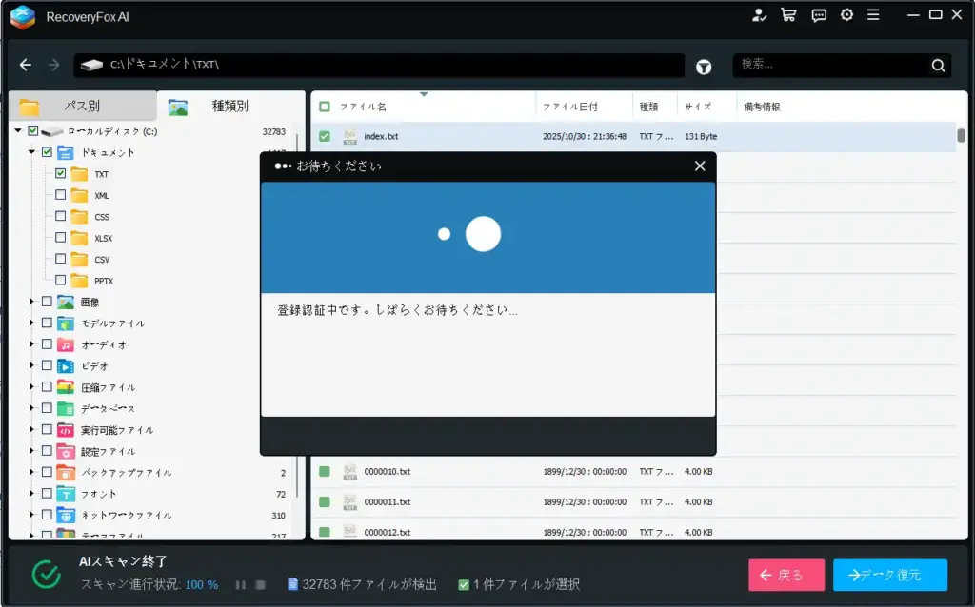Expand the ビデオ folder node
975x607 pixels.
click(x=31, y=364)
